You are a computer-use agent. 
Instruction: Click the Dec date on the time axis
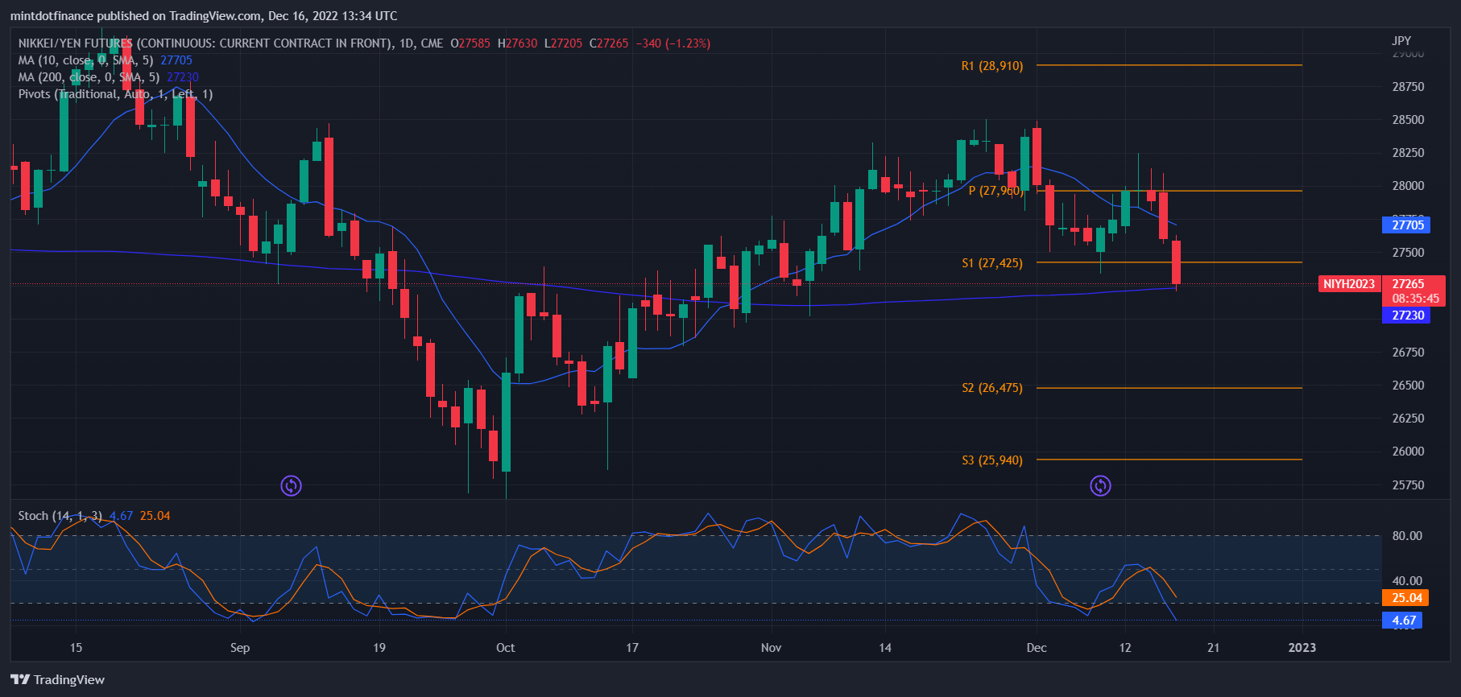pyautogui.click(x=1037, y=648)
